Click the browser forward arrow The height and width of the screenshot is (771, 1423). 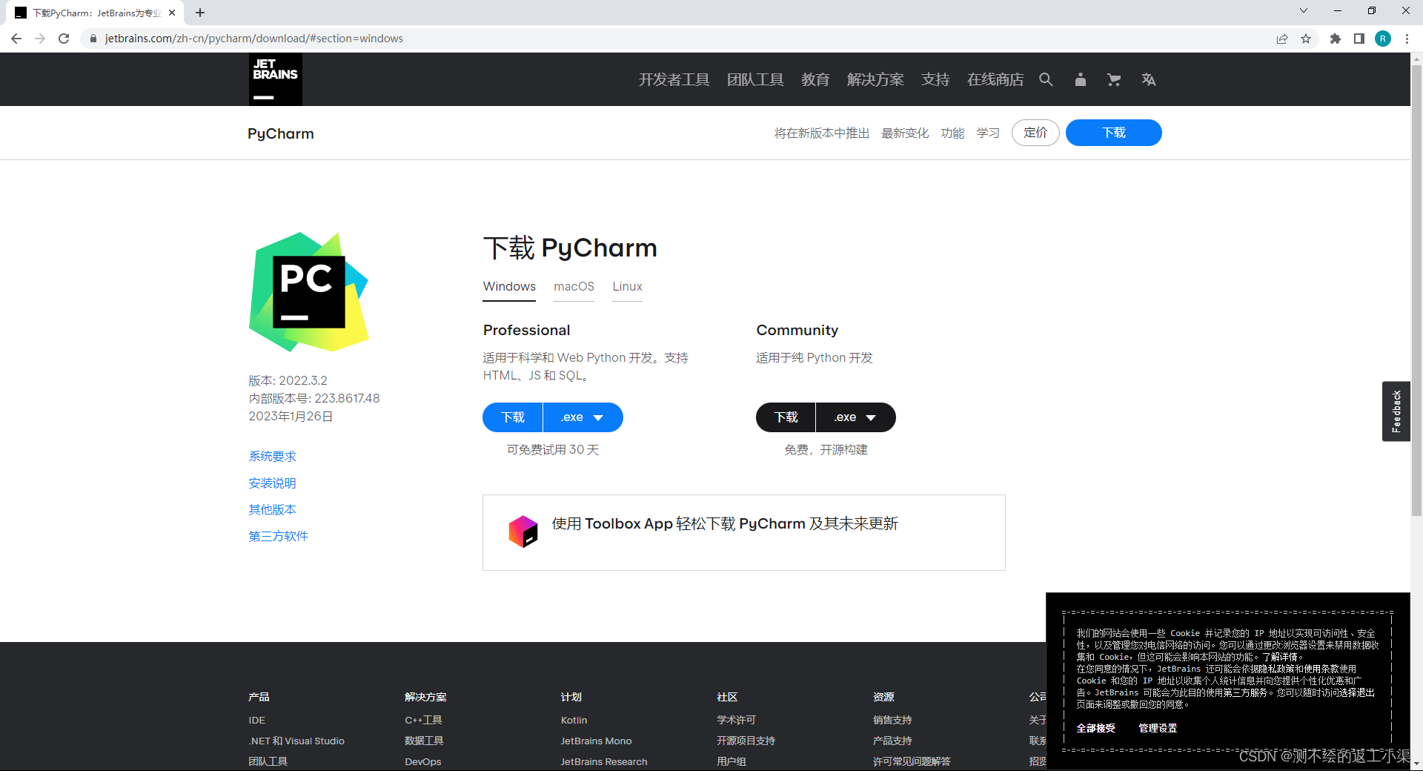tap(40, 39)
